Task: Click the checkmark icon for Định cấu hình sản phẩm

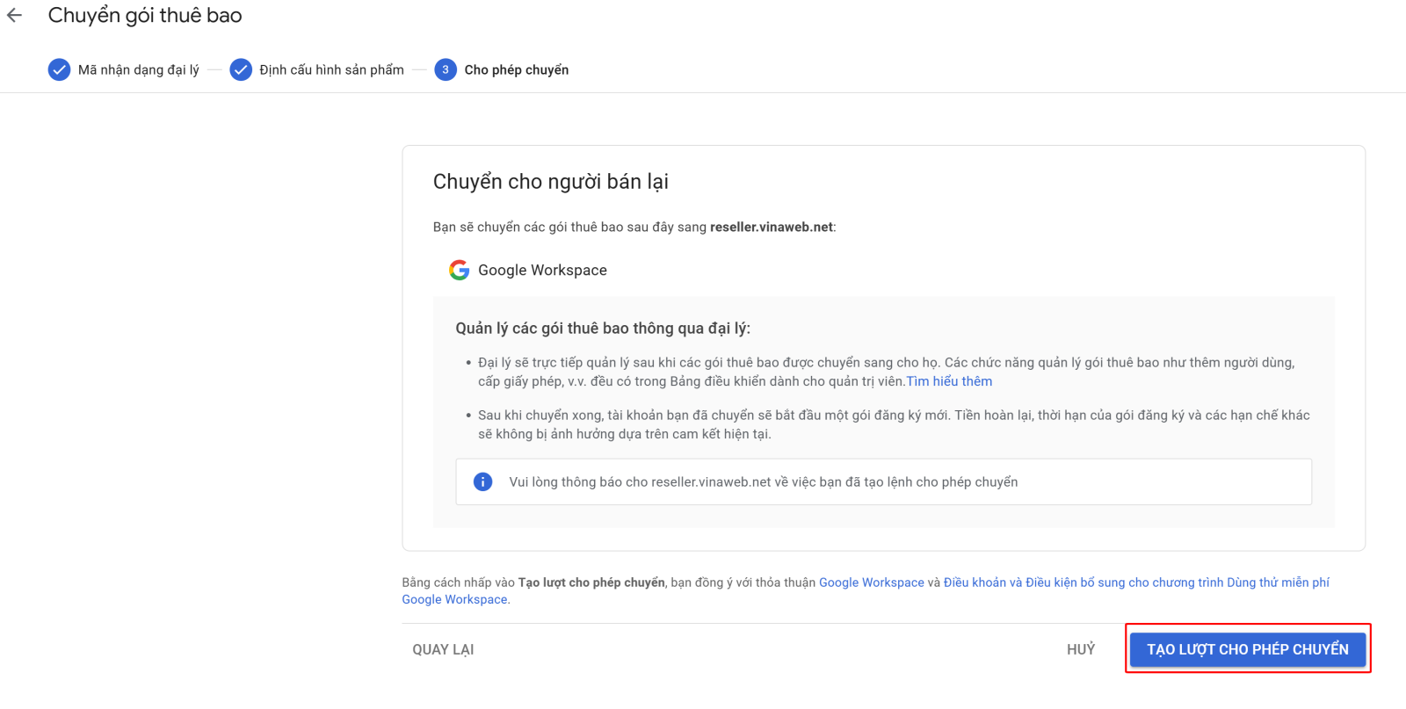Action: click(241, 69)
